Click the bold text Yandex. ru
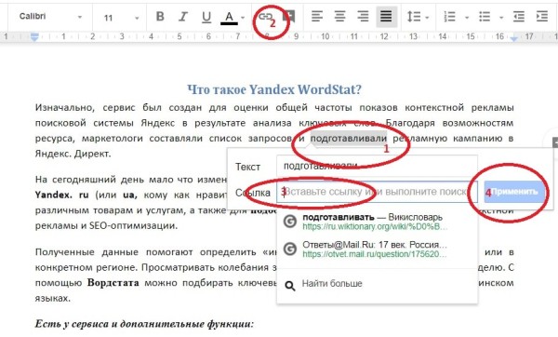Screen dimensions: 558x337 [61, 195]
